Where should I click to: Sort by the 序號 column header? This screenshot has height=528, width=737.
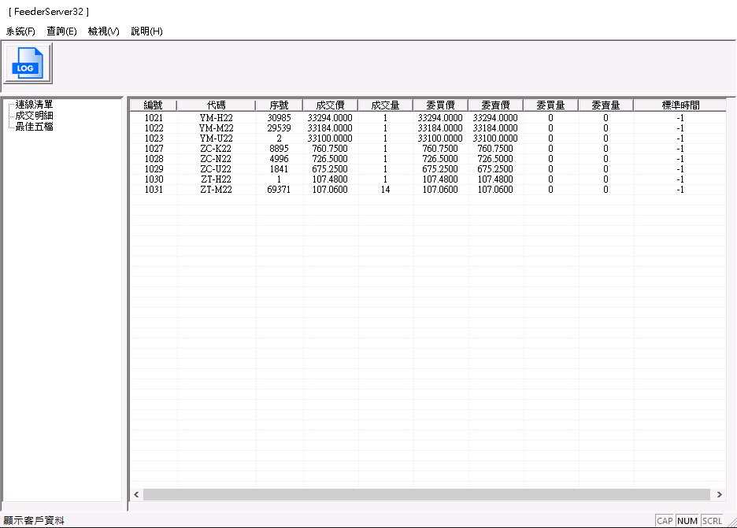tap(280, 105)
